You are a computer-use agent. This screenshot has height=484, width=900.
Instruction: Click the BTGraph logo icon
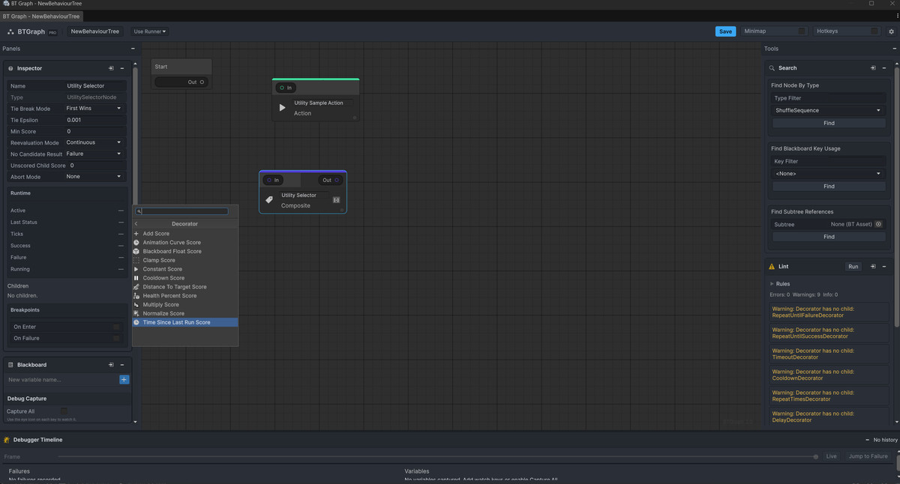tap(10, 31)
